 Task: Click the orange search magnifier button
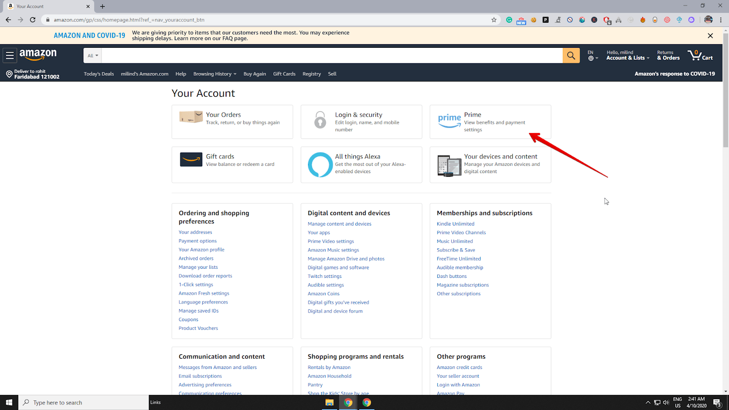[571, 56]
